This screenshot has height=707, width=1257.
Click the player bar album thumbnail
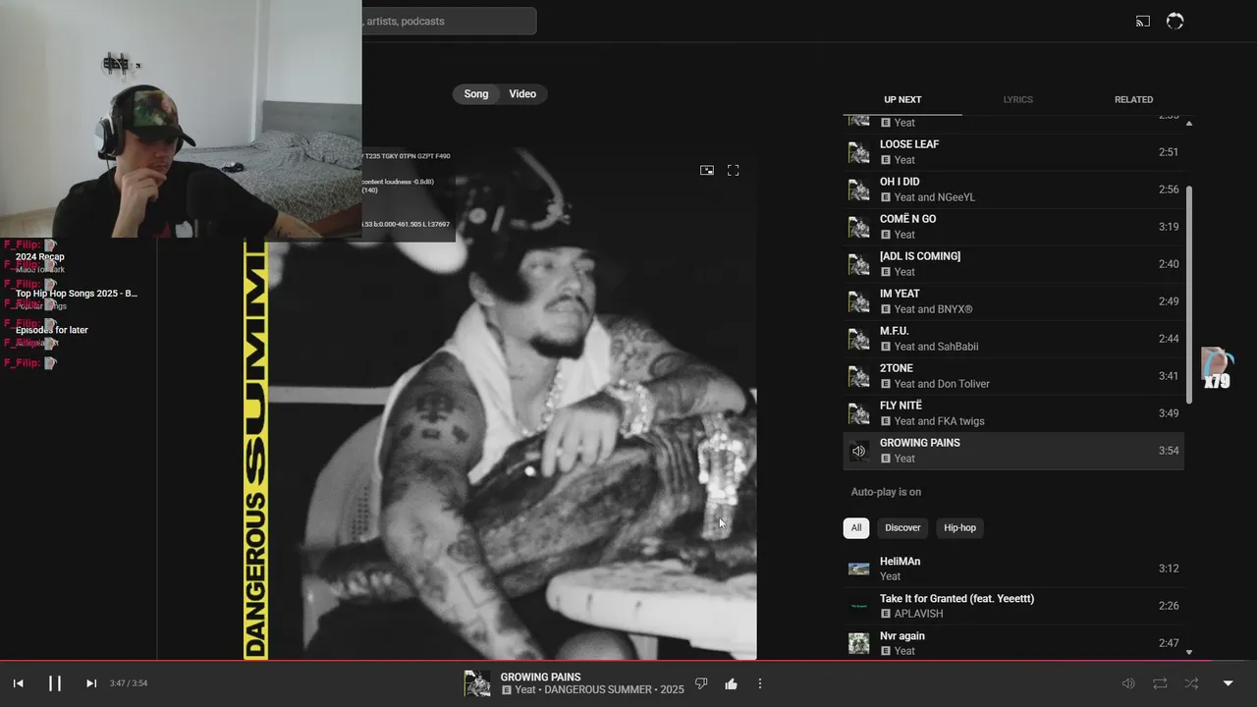(x=477, y=683)
